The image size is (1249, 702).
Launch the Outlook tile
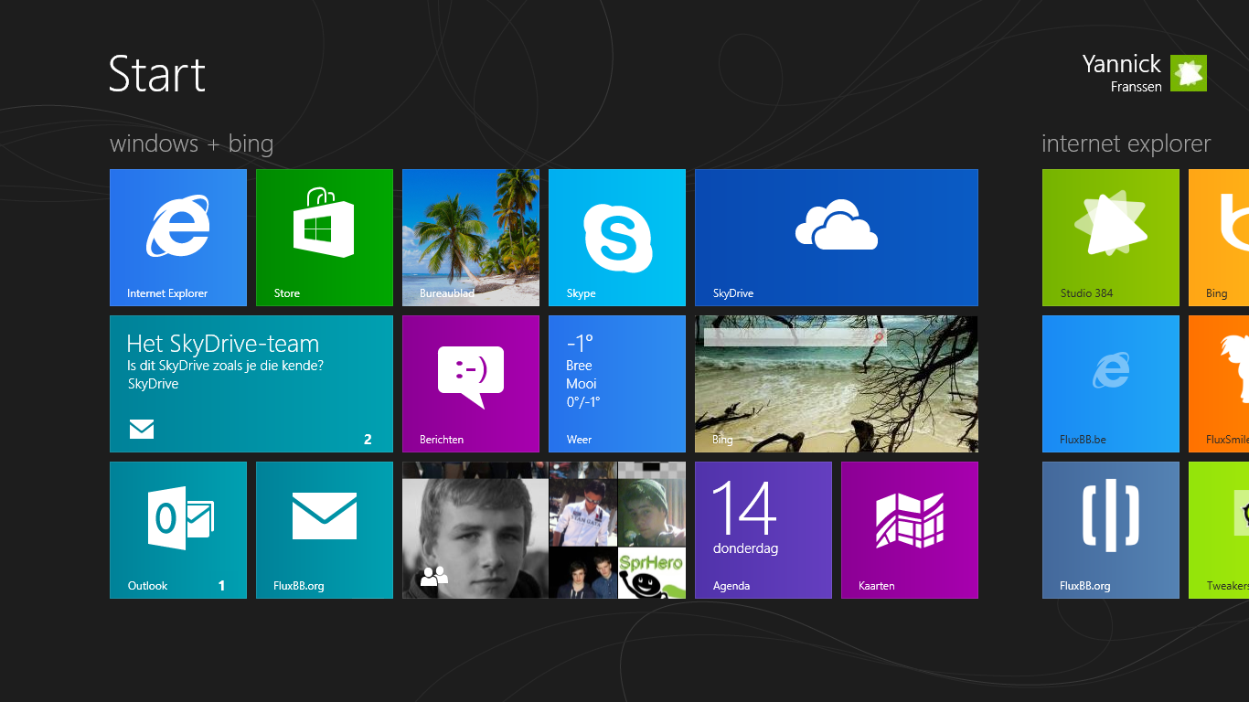tap(178, 530)
